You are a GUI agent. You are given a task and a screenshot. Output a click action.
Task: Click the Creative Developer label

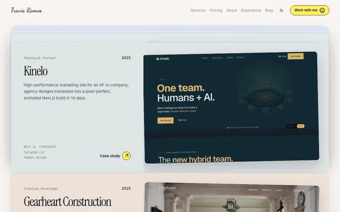click(41, 189)
